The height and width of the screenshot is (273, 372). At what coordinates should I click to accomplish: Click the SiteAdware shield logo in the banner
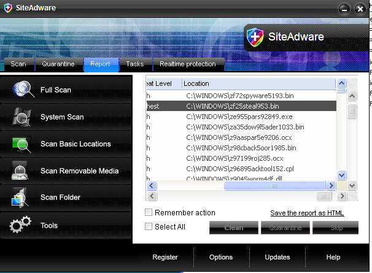(x=255, y=37)
